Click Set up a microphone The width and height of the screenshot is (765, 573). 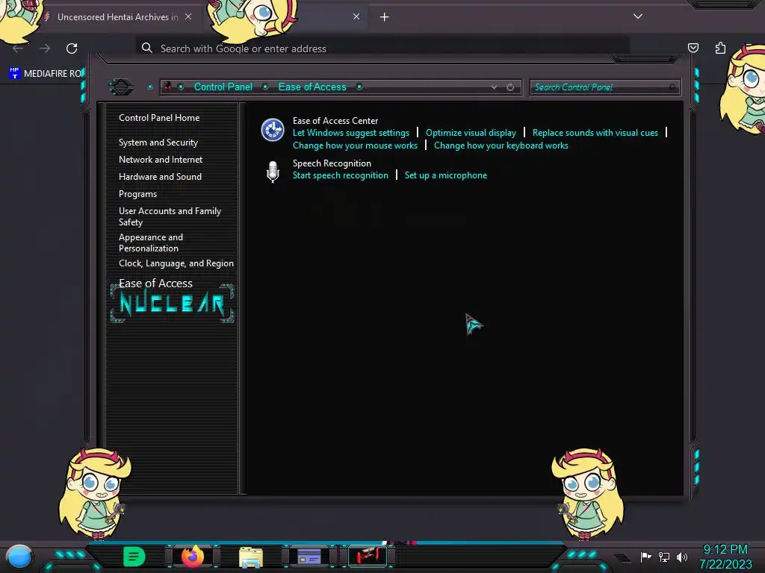[445, 175]
